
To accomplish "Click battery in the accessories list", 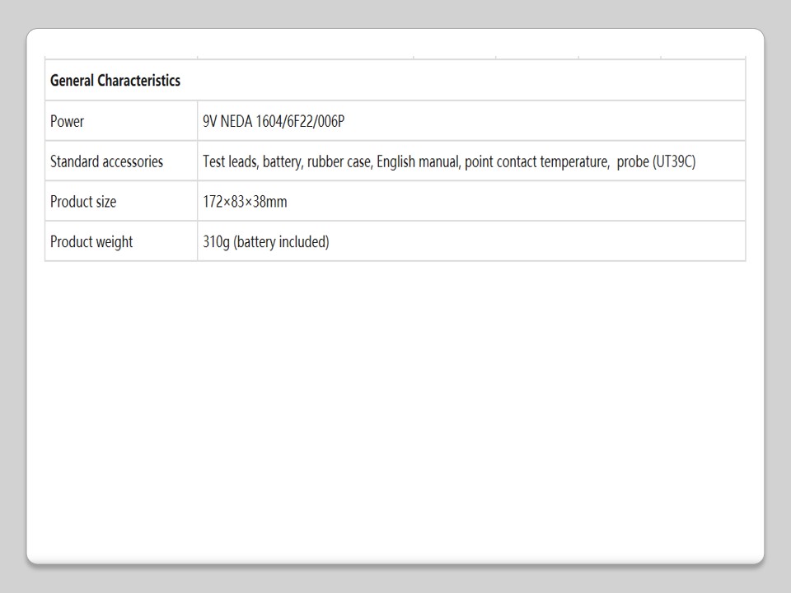I will (281, 161).
